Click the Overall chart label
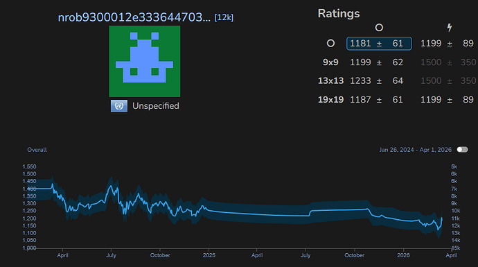The image size is (478, 267). (x=37, y=150)
